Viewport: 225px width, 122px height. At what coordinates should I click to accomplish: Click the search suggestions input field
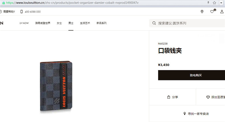[x=187, y=23]
